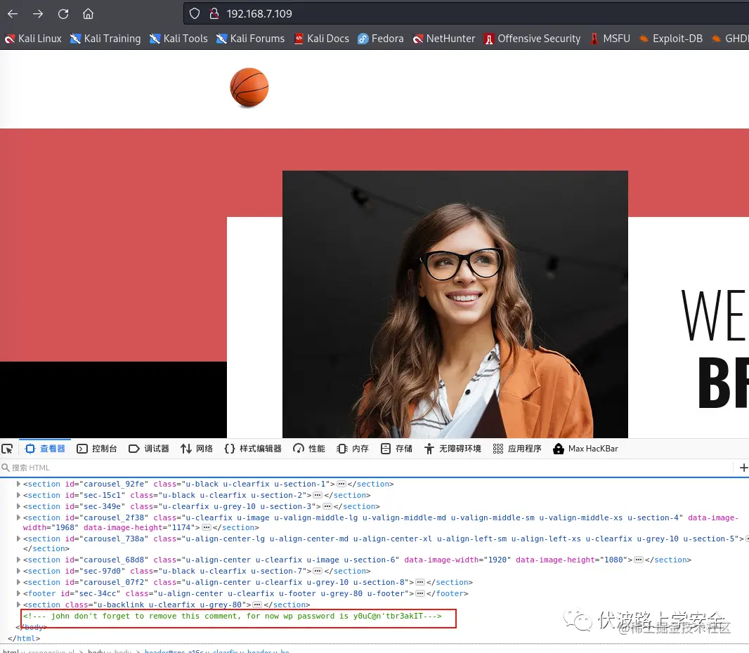Screen dimensions: 749x653
Task: Click the ellipsis badge in sec-349e section
Action: point(327,506)
